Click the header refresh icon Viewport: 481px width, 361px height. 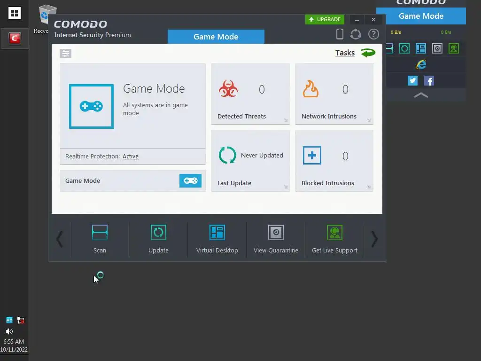pos(356,34)
